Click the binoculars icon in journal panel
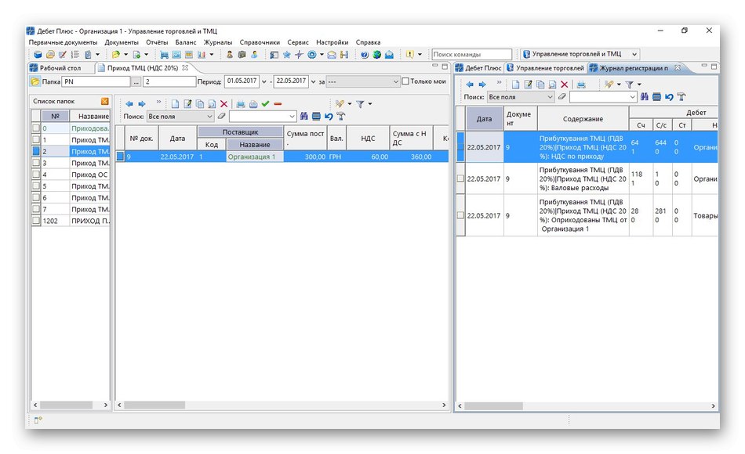Image resolution: width=745 pixels, height=454 pixels. pos(645,97)
